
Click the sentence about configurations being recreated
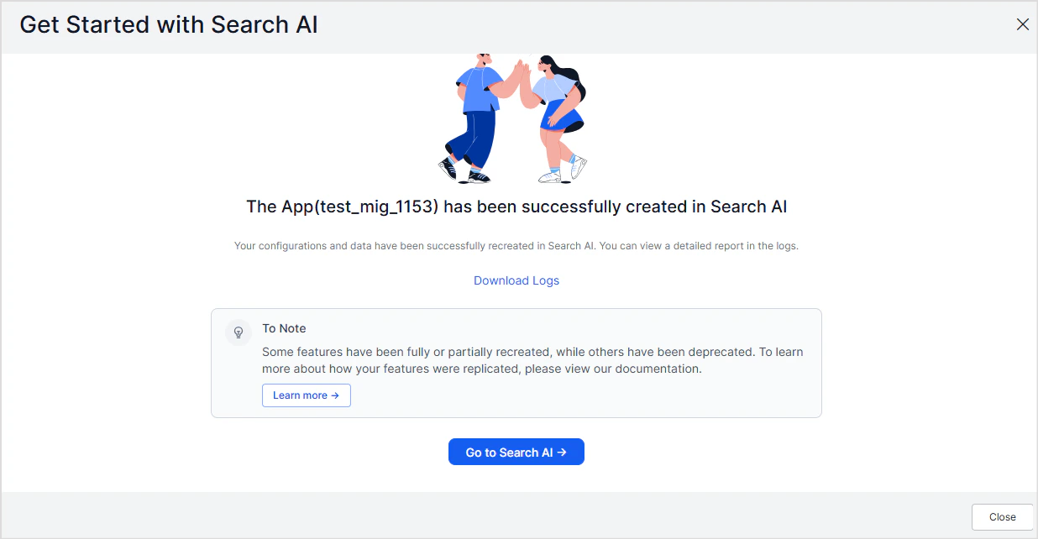[516, 246]
